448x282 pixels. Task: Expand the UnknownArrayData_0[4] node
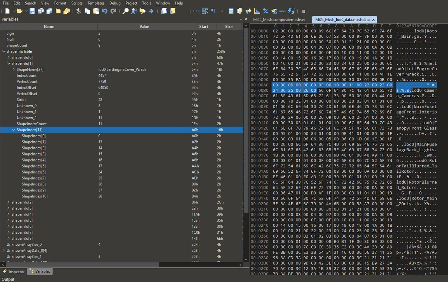tap(4, 250)
